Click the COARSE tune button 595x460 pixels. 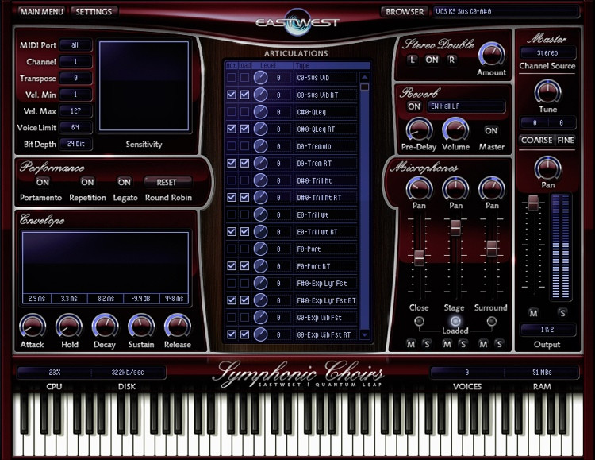click(536, 141)
